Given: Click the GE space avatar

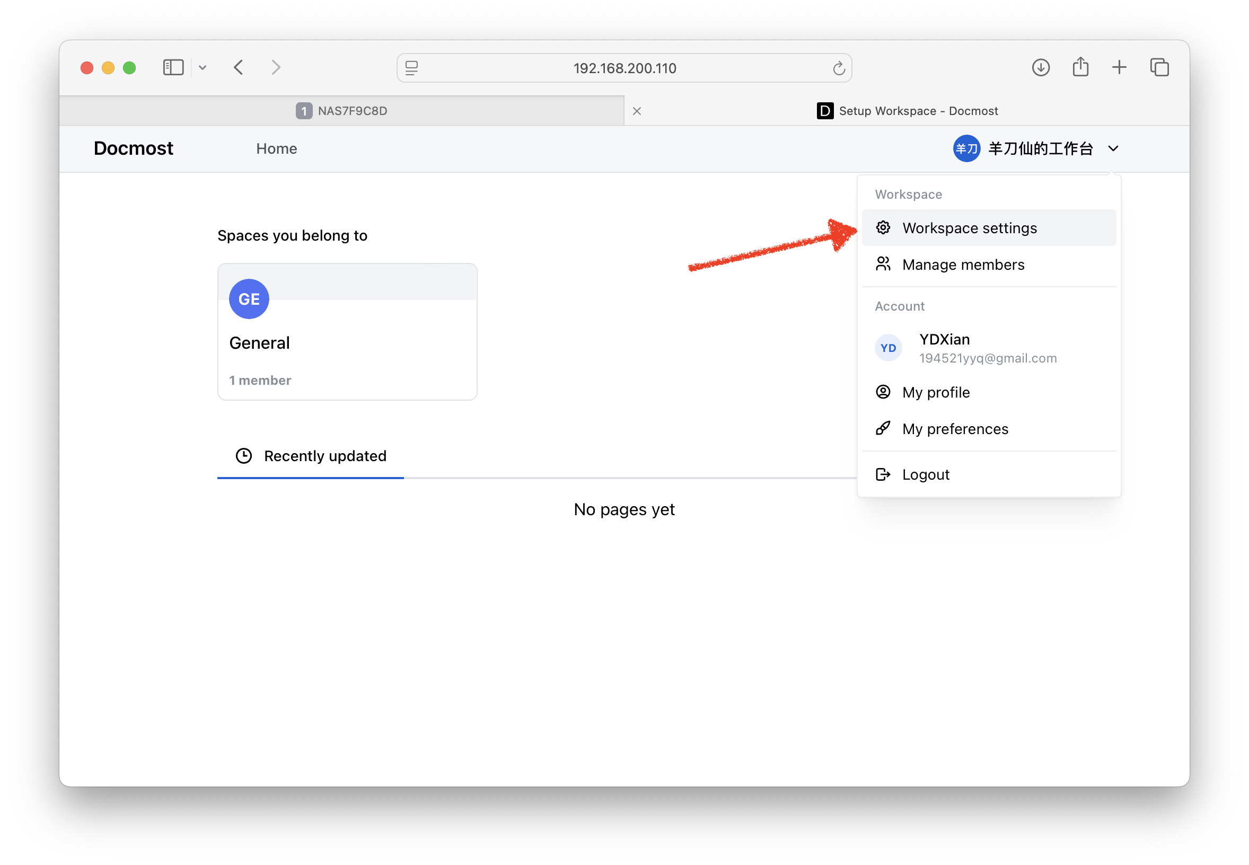Looking at the screenshot, I should point(249,299).
